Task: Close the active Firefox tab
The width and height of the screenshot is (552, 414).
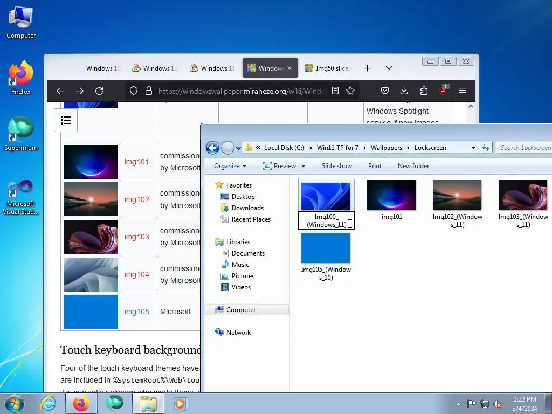Action: click(x=289, y=68)
